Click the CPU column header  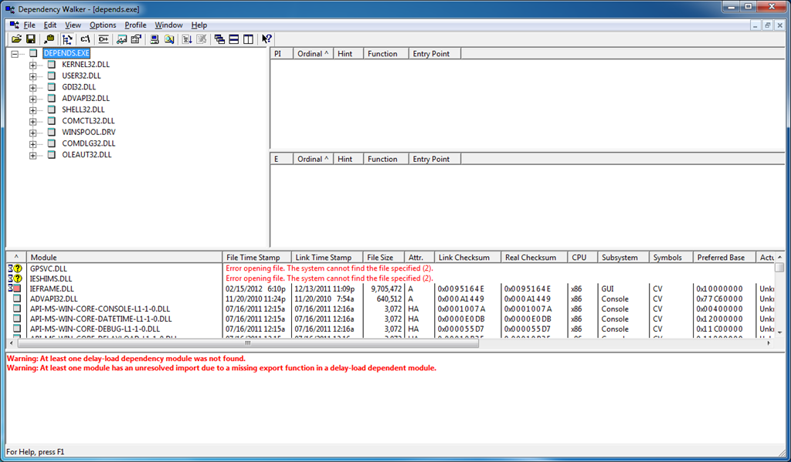582,258
